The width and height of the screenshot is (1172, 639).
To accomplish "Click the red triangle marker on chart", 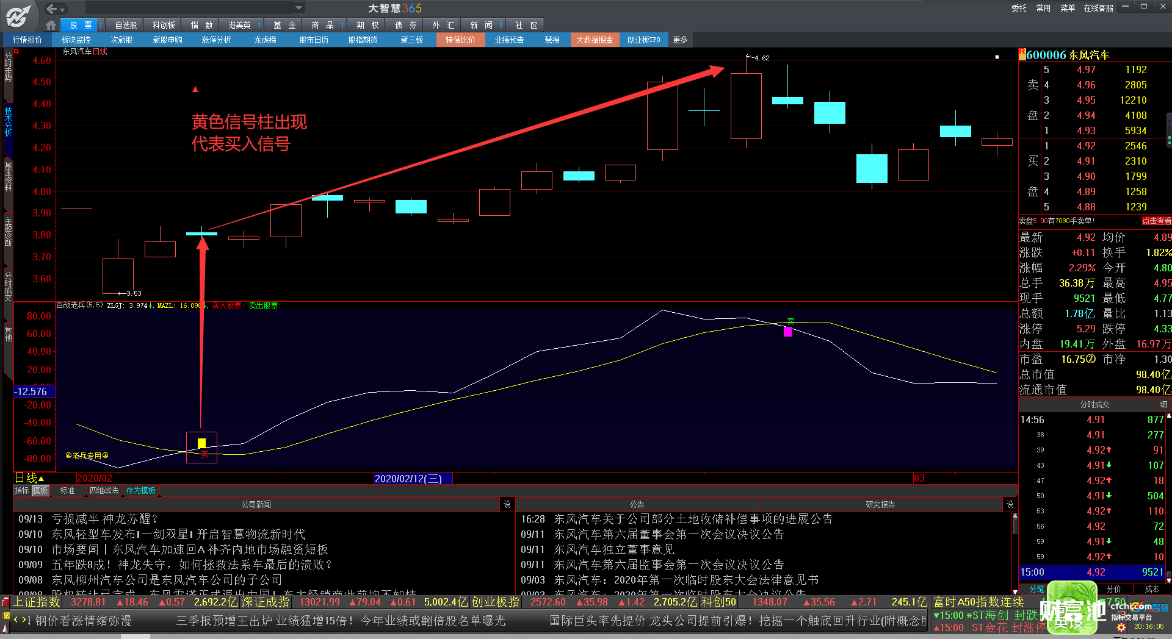I will coord(195,90).
